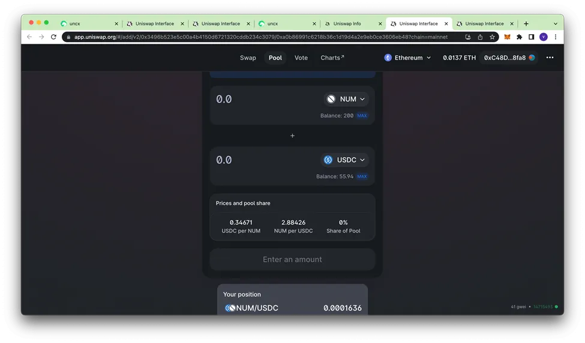585x343 pixels.
Task: Switch to the last Uniswap Interface tab
Action: click(485, 23)
